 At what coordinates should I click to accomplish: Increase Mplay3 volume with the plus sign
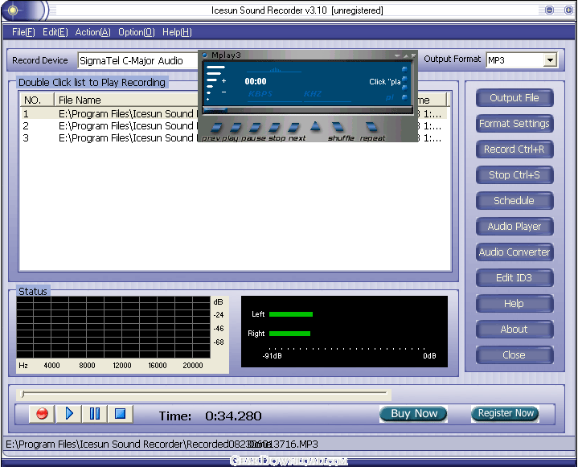pos(223,80)
